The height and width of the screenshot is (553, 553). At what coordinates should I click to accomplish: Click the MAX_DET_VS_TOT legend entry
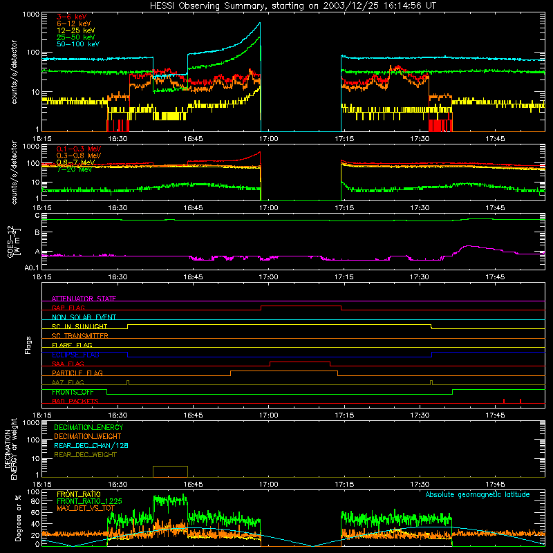point(86,508)
